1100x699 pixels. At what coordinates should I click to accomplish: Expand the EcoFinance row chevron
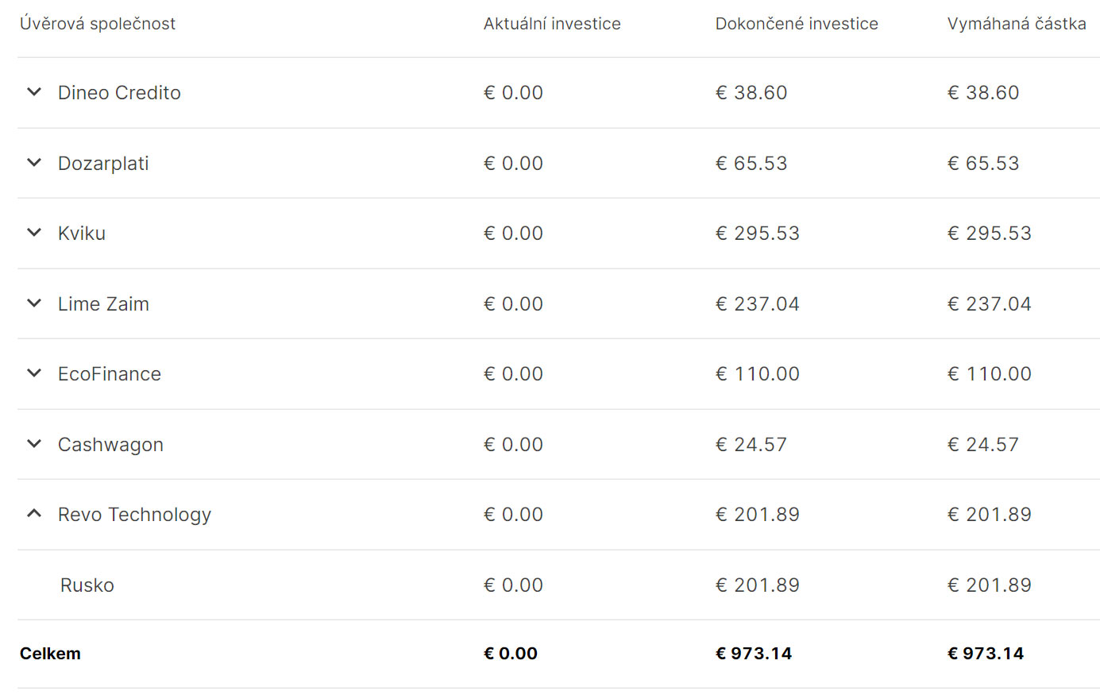pyautogui.click(x=34, y=373)
